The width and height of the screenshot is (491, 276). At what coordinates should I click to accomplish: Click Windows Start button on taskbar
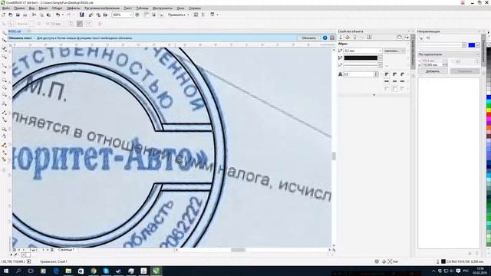(5, 271)
